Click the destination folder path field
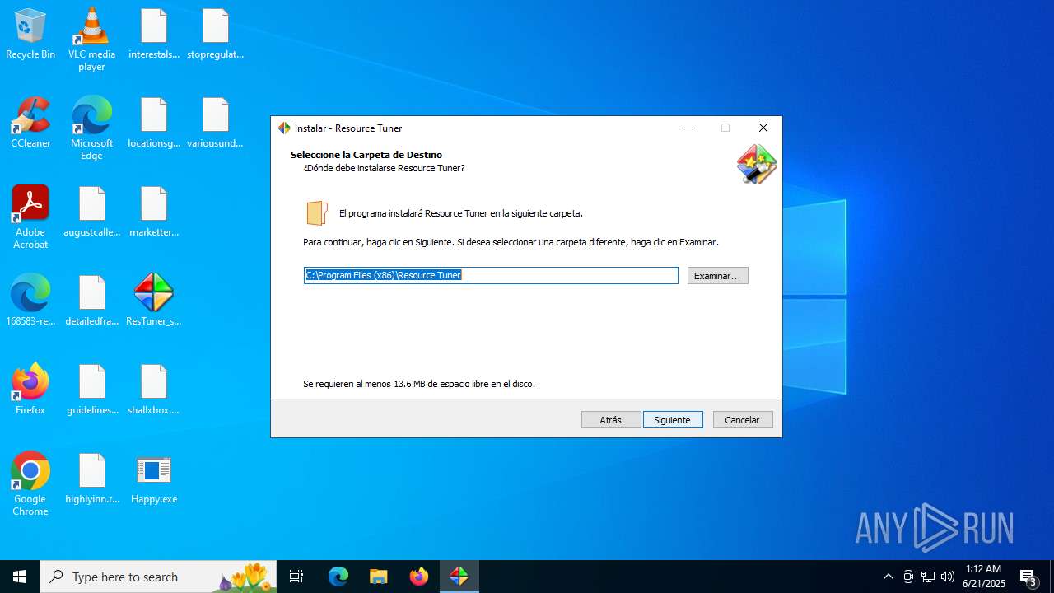The width and height of the screenshot is (1054, 593). [x=491, y=275]
